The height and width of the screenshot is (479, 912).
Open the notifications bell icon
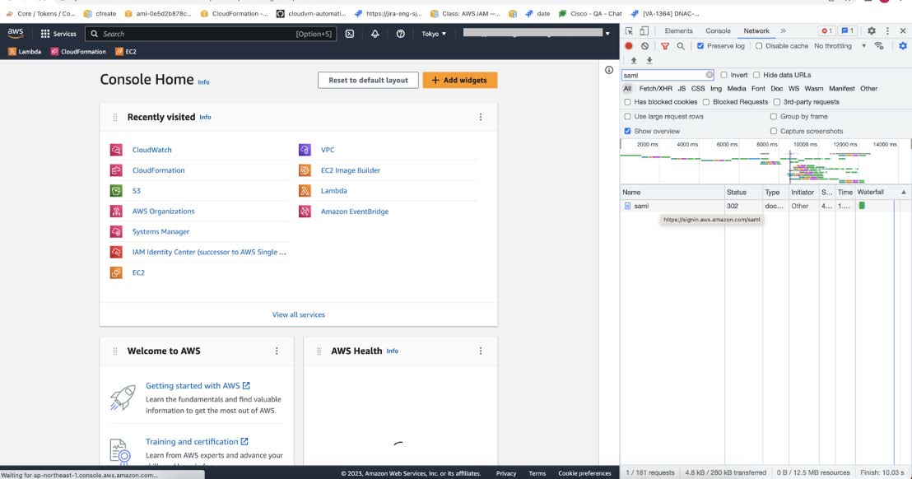tap(375, 34)
